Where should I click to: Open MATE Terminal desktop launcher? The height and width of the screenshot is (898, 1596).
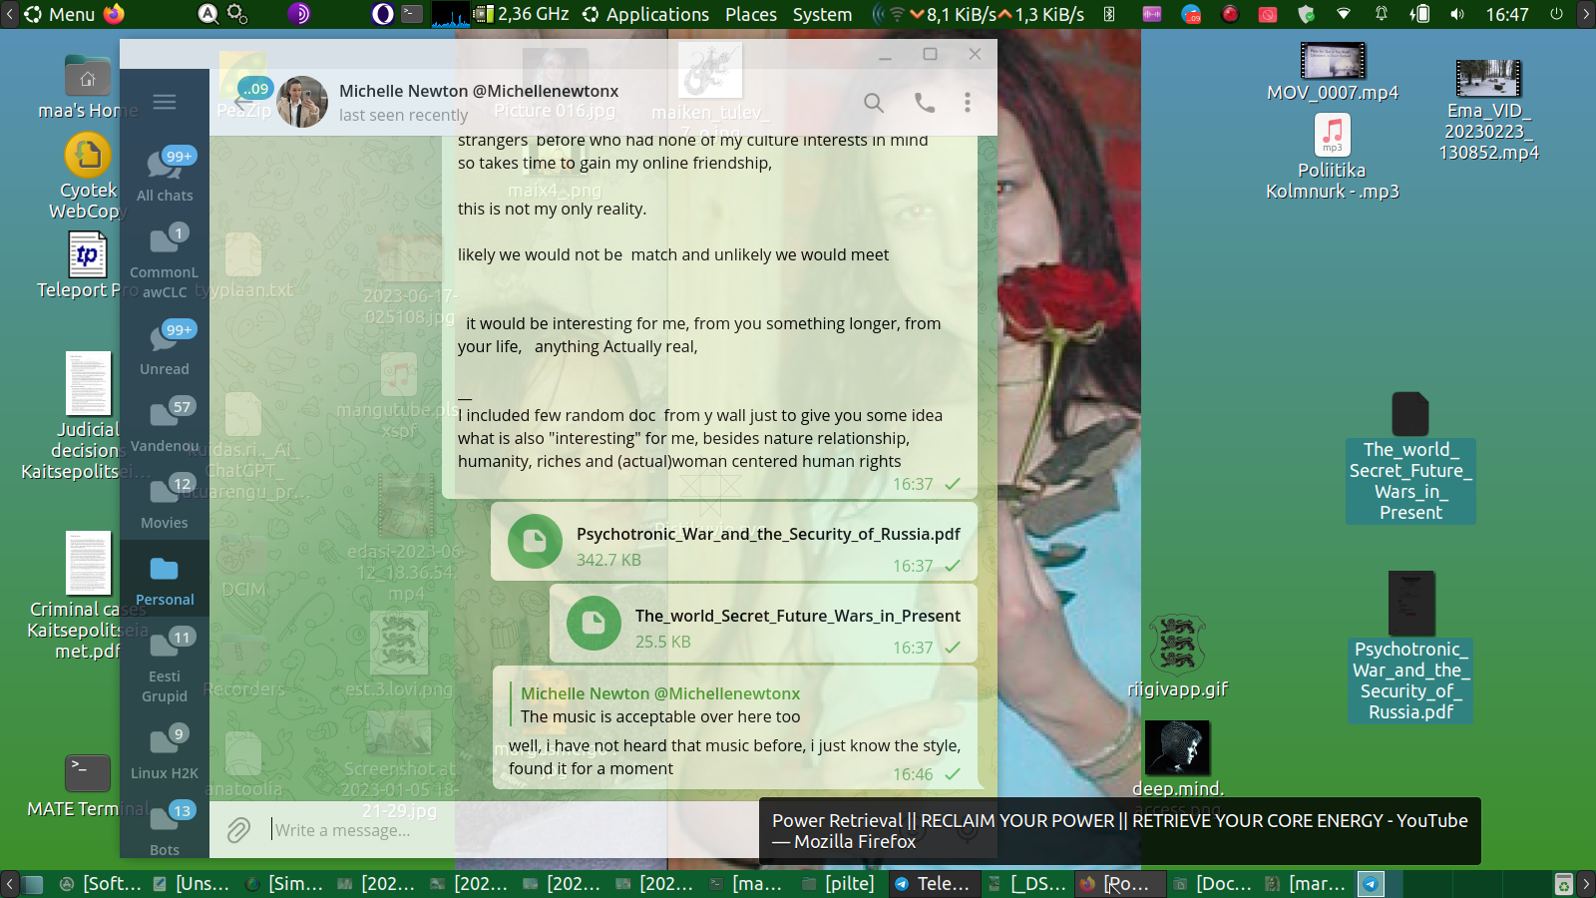88,786
